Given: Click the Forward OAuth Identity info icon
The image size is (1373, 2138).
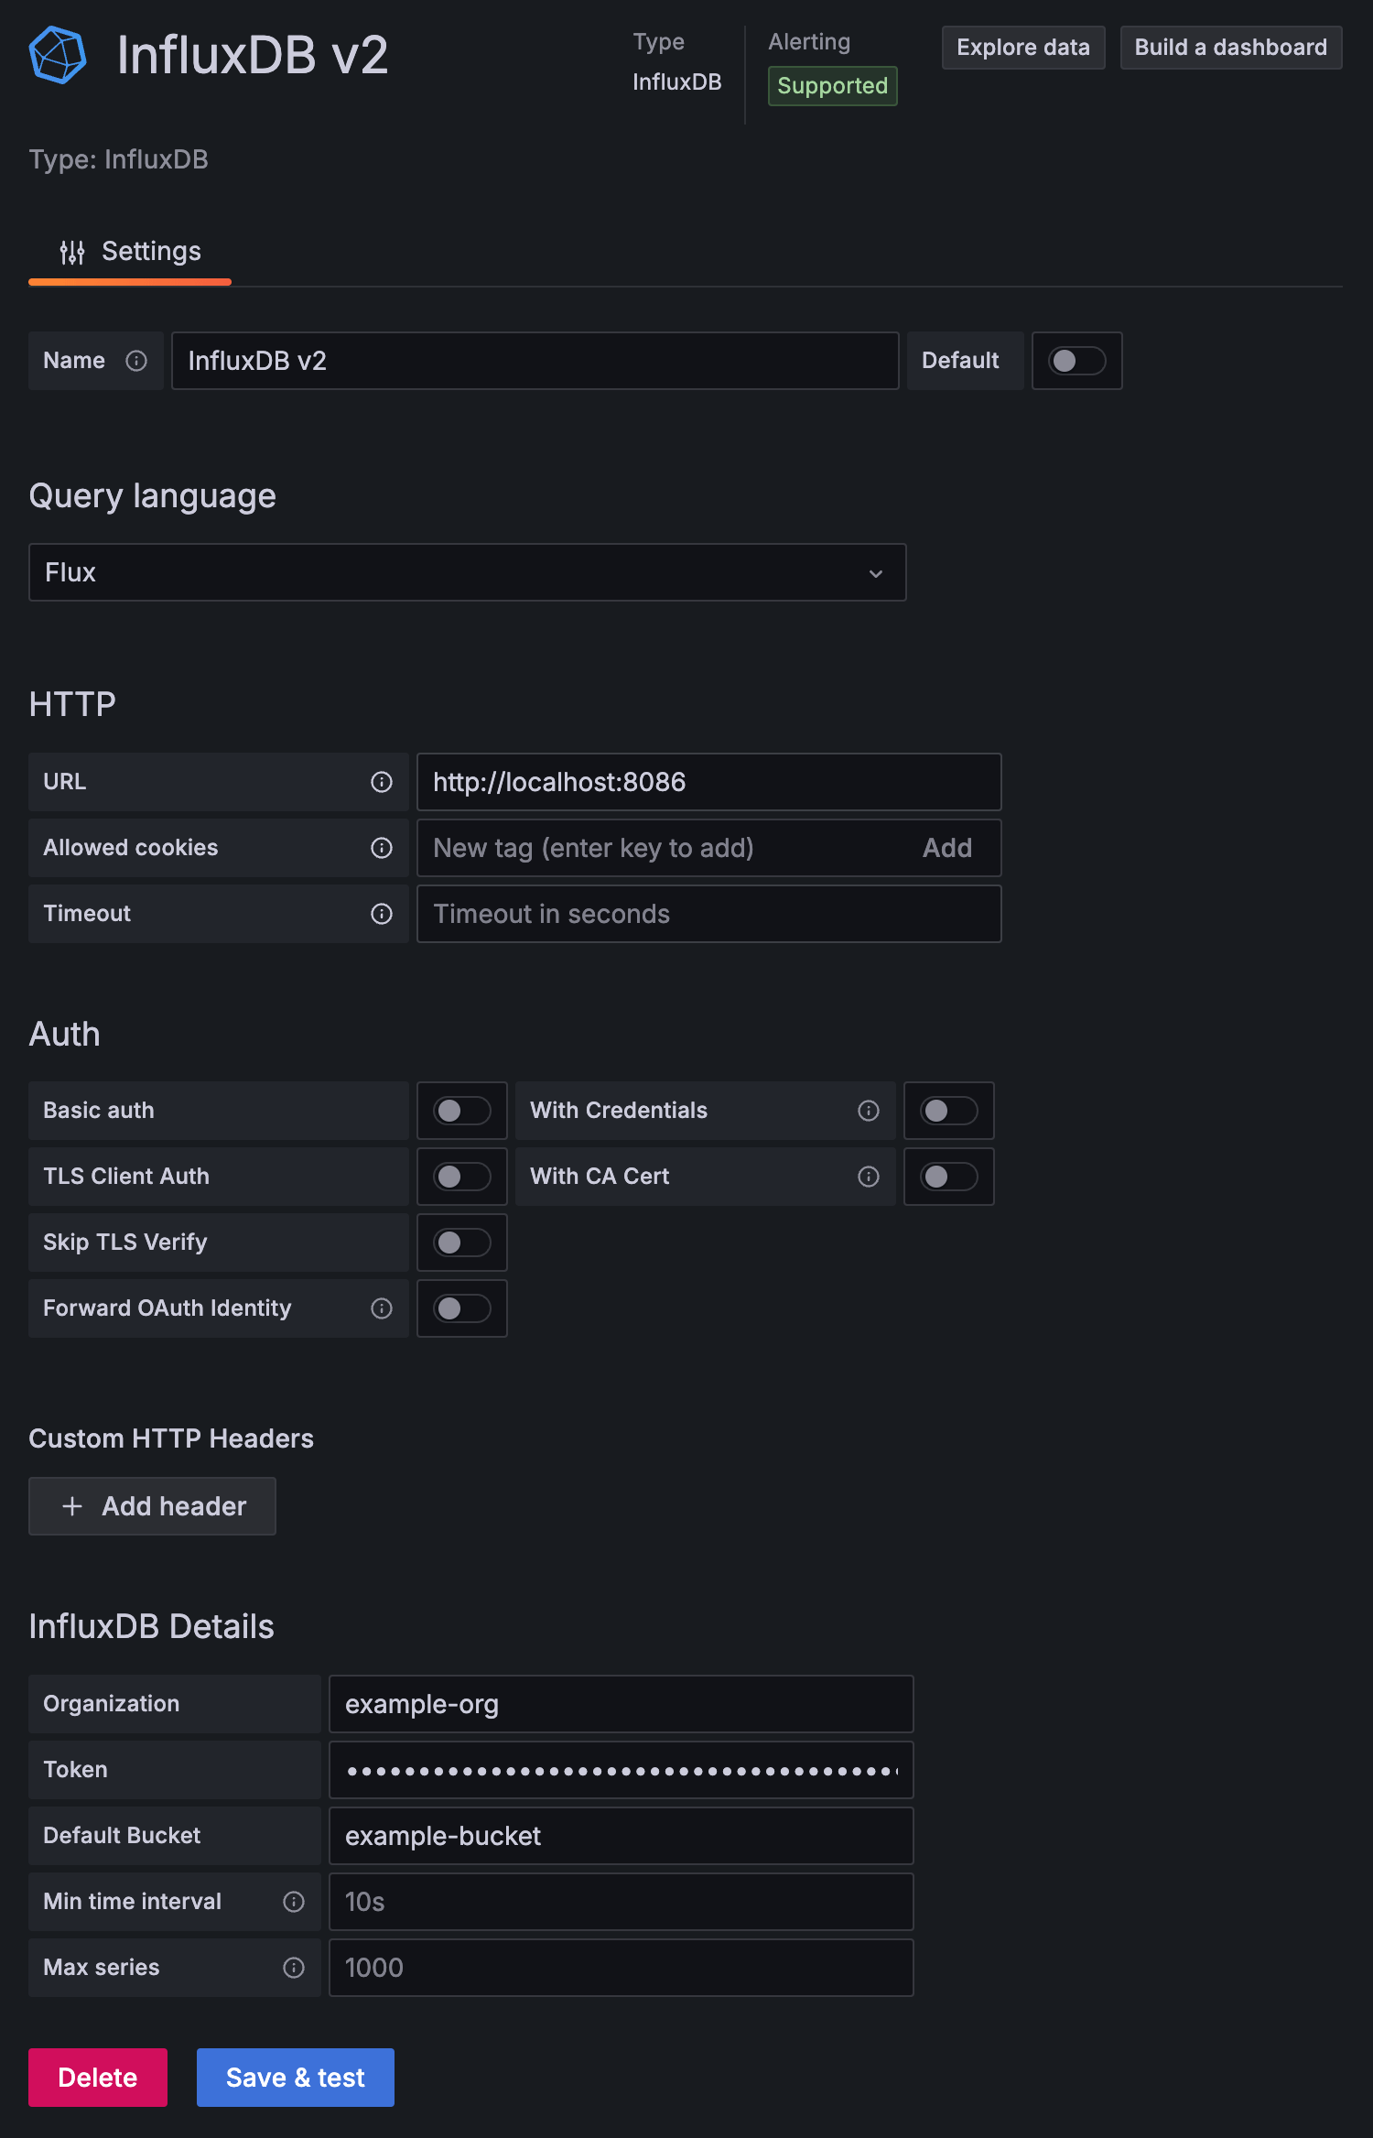Looking at the screenshot, I should [x=382, y=1308].
